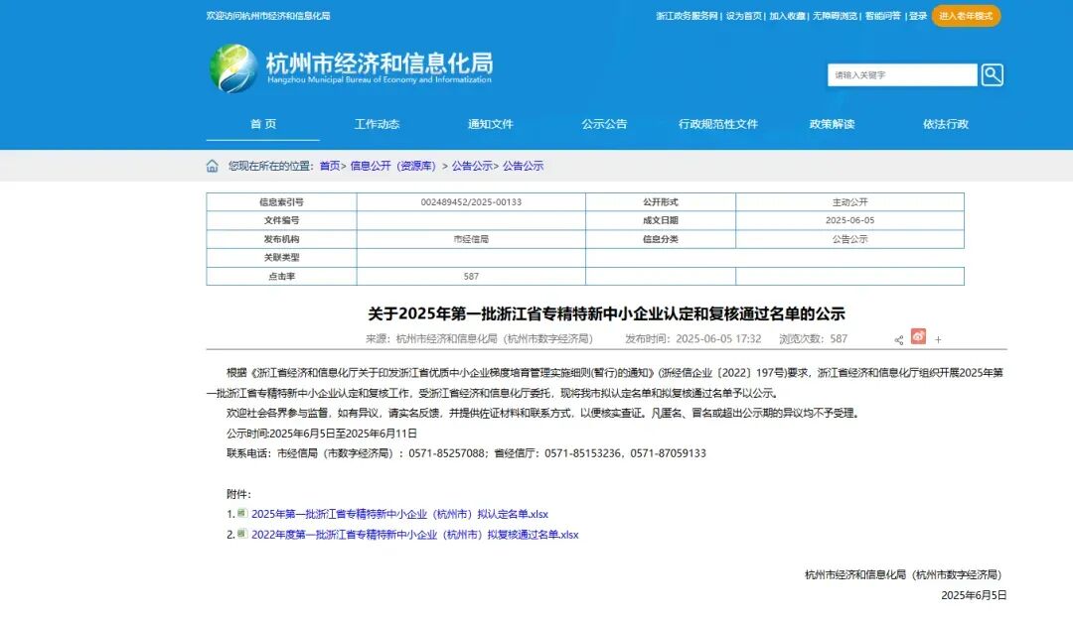Click the share icon beside view count
This screenshot has width=1073, height=622.
click(x=898, y=339)
